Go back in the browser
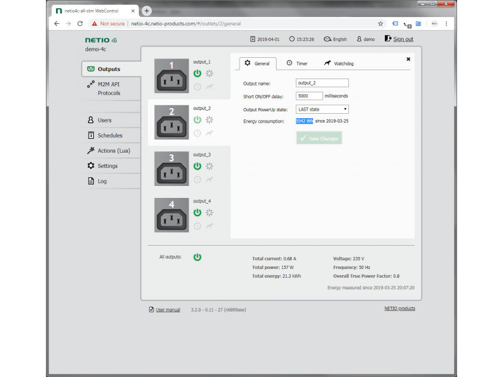The height and width of the screenshot is (377, 503). (57, 24)
